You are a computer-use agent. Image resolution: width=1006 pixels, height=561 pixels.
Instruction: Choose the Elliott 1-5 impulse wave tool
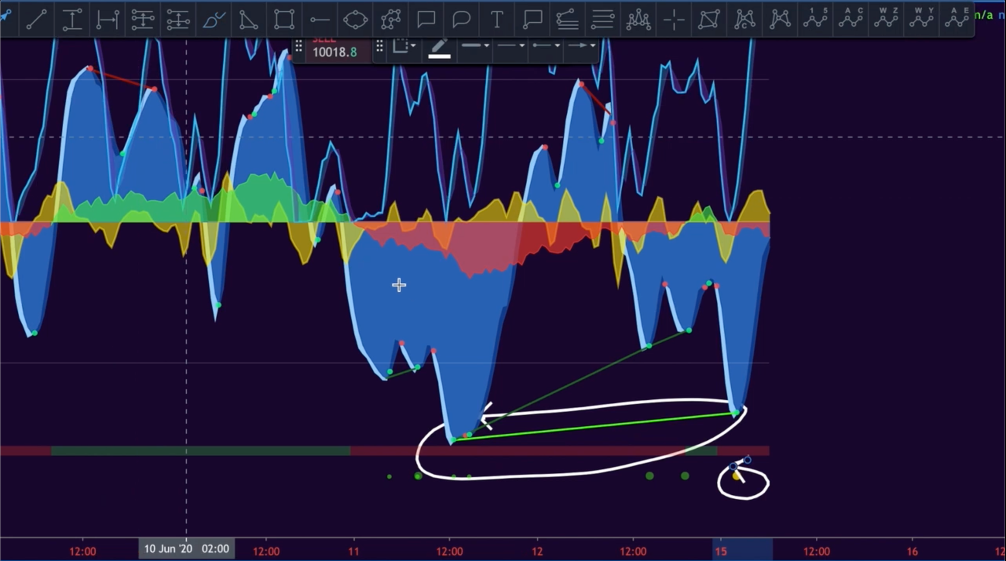click(x=815, y=18)
